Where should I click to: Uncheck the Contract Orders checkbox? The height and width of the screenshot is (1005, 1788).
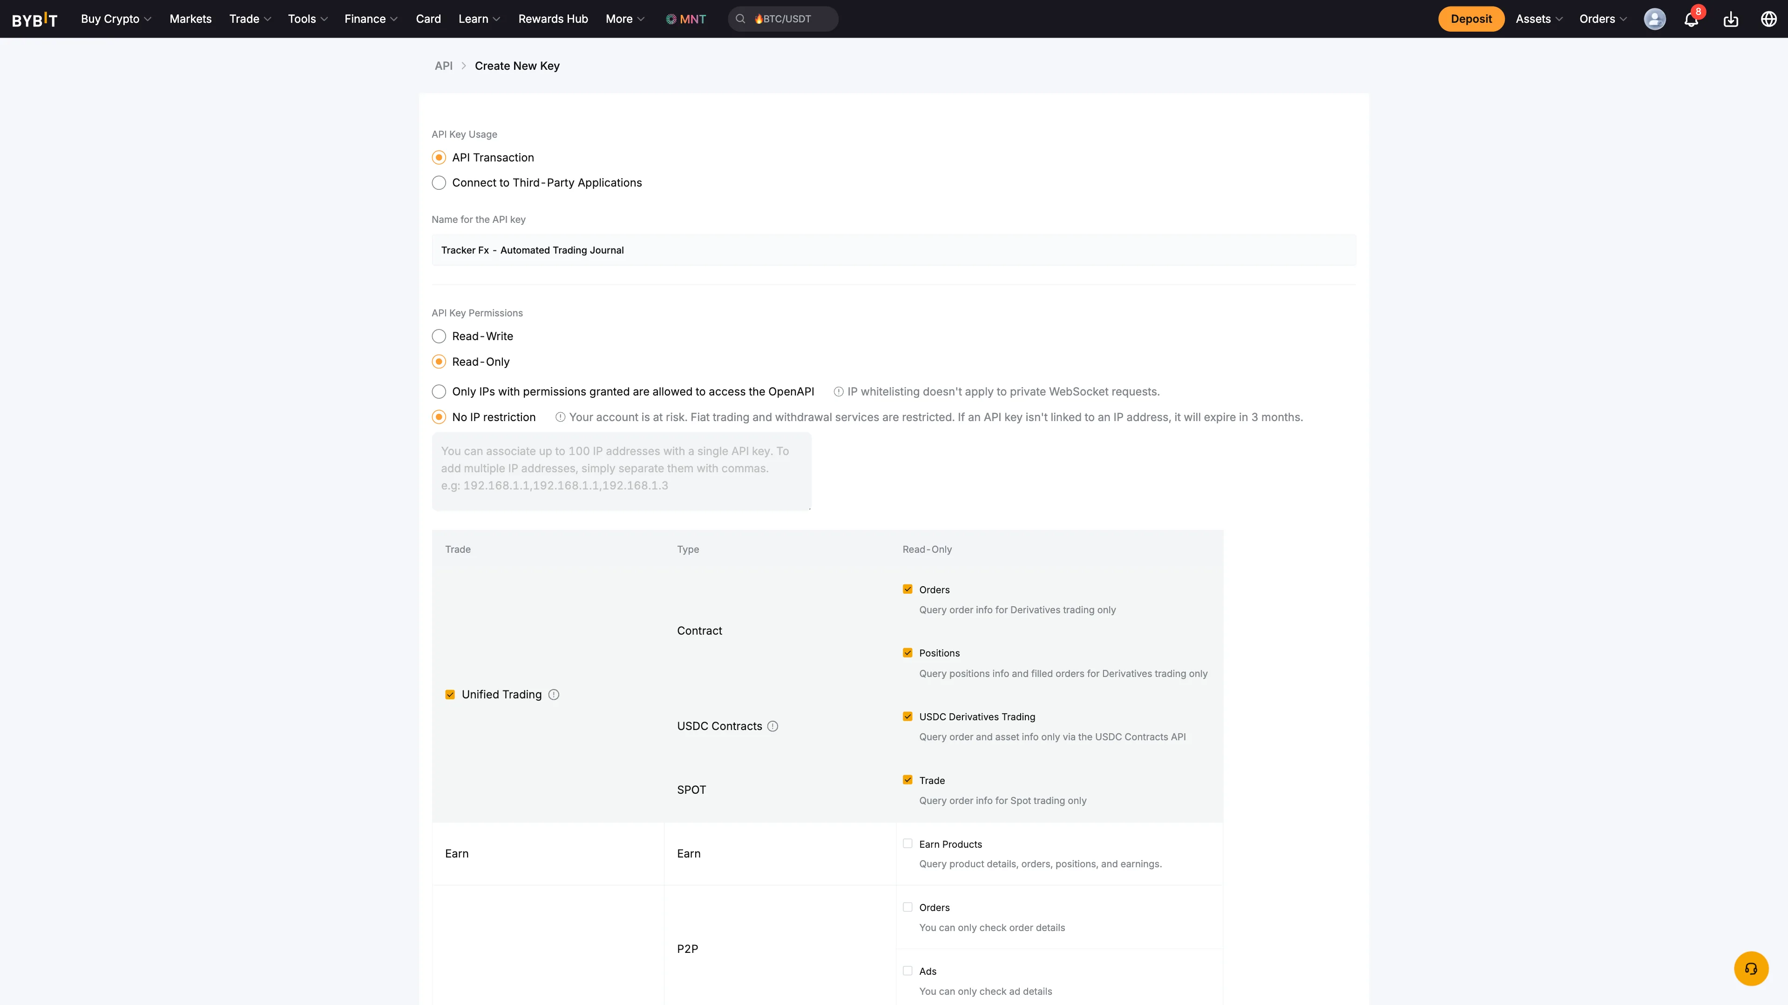click(907, 589)
